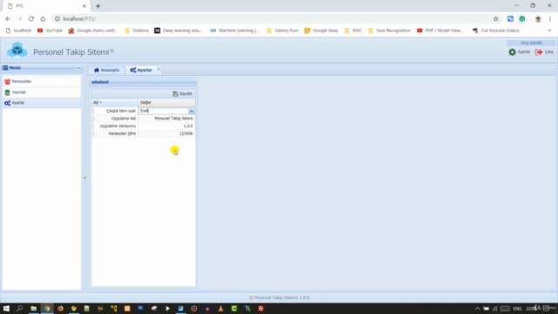This screenshot has width=558, height=314.
Task: Click Chrome icon in the taskbar
Action: pyautogui.click(x=47, y=308)
